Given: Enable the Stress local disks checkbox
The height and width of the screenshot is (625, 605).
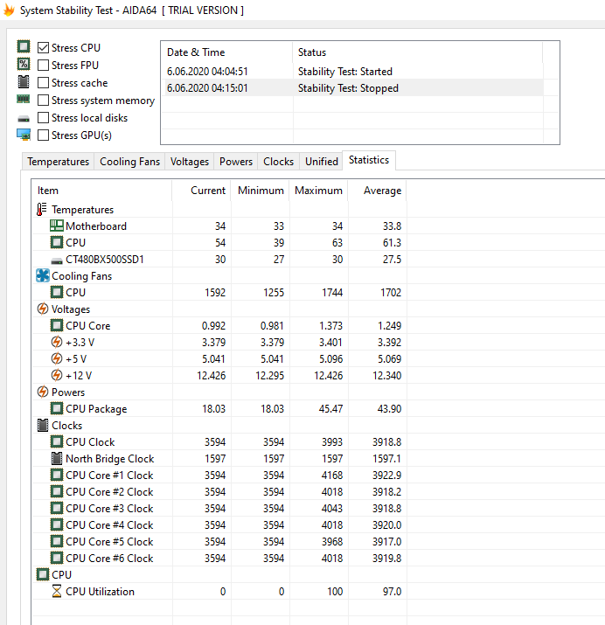Looking at the screenshot, I should pyautogui.click(x=43, y=118).
